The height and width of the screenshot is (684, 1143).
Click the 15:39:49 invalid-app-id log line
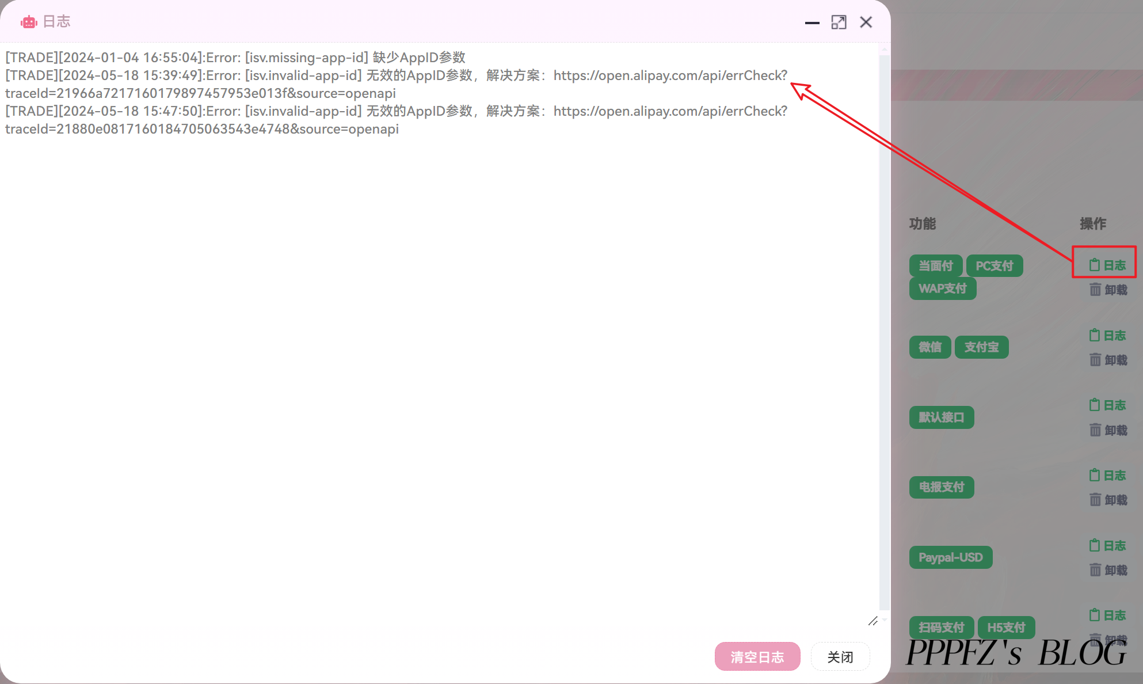click(396, 75)
